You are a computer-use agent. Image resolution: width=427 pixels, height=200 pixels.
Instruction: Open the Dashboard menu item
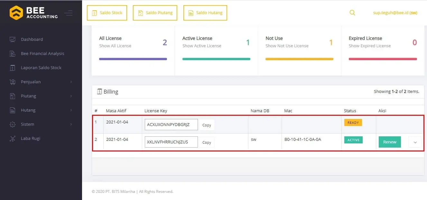tap(32, 39)
